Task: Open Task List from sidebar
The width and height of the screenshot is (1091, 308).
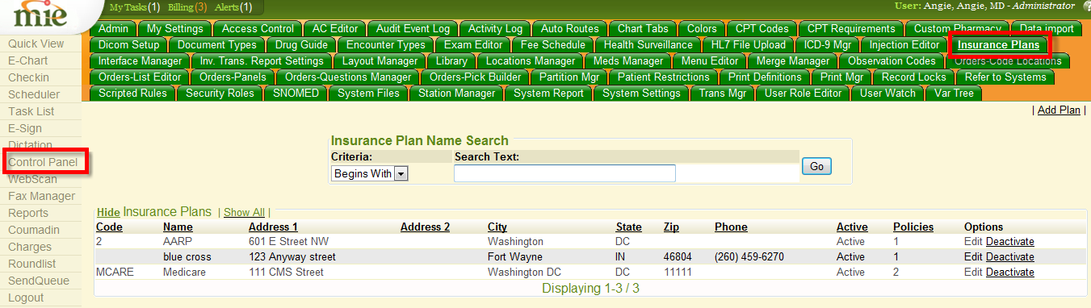Action: click(x=31, y=111)
